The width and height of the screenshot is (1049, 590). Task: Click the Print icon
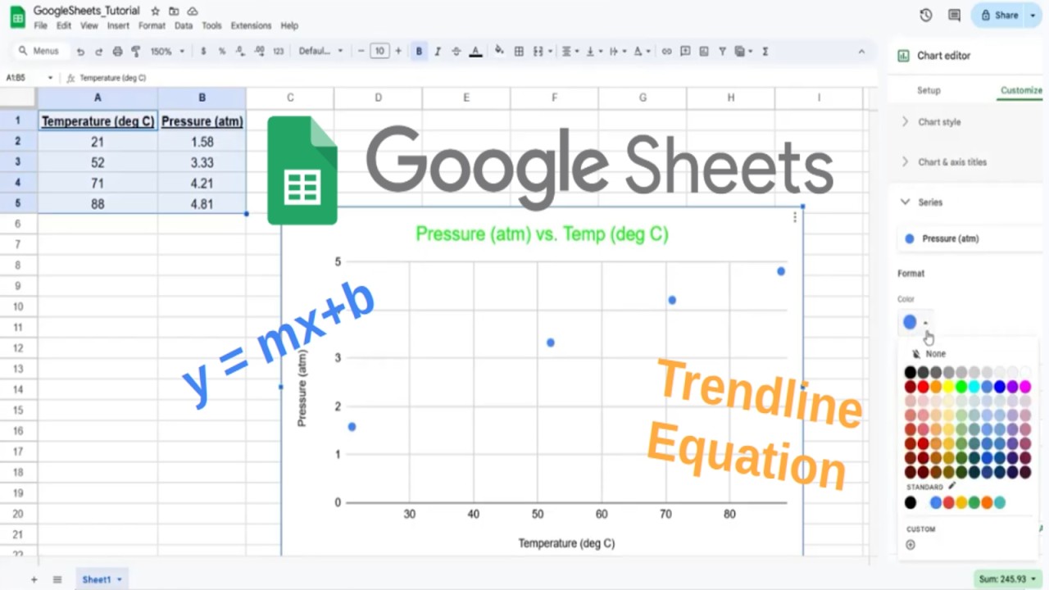pos(117,51)
